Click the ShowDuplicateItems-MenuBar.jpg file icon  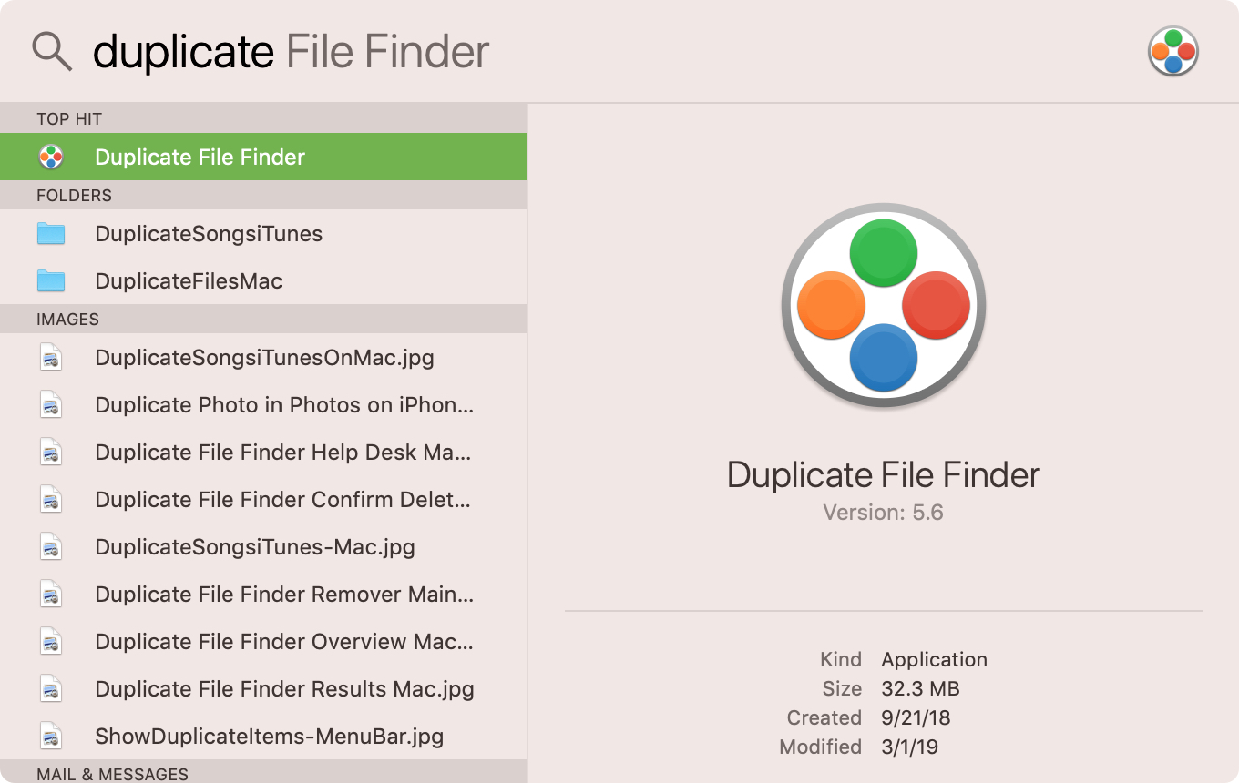point(51,737)
